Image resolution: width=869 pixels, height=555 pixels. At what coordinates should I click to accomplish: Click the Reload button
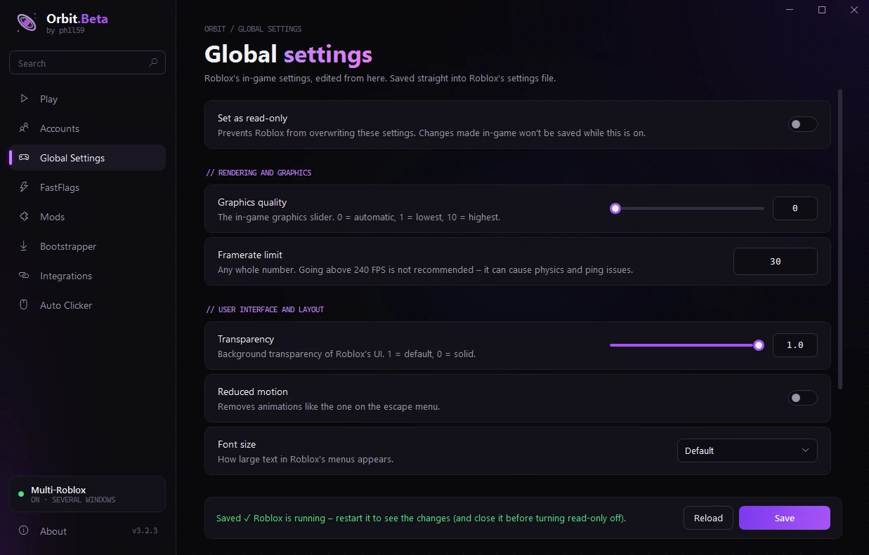click(x=708, y=518)
